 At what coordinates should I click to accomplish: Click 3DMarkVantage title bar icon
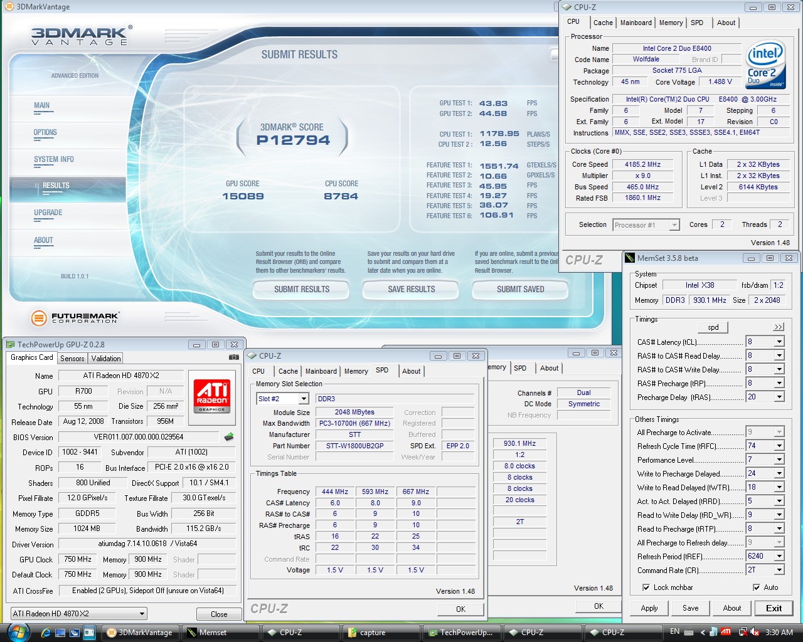pyautogui.click(x=9, y=7)
